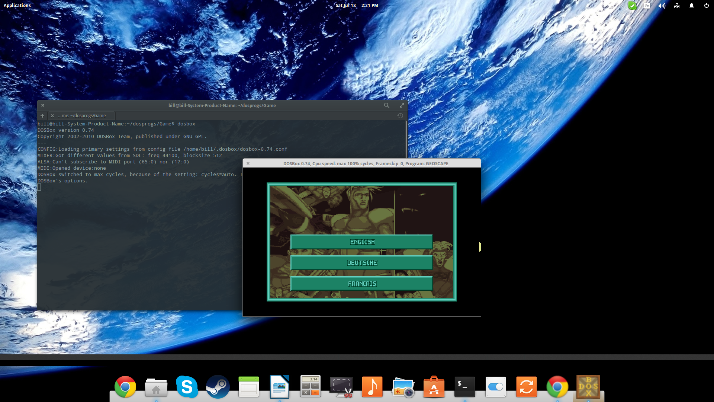714x402 pixels.
Task: Close the DOSBox window
Action: point(248,163)
